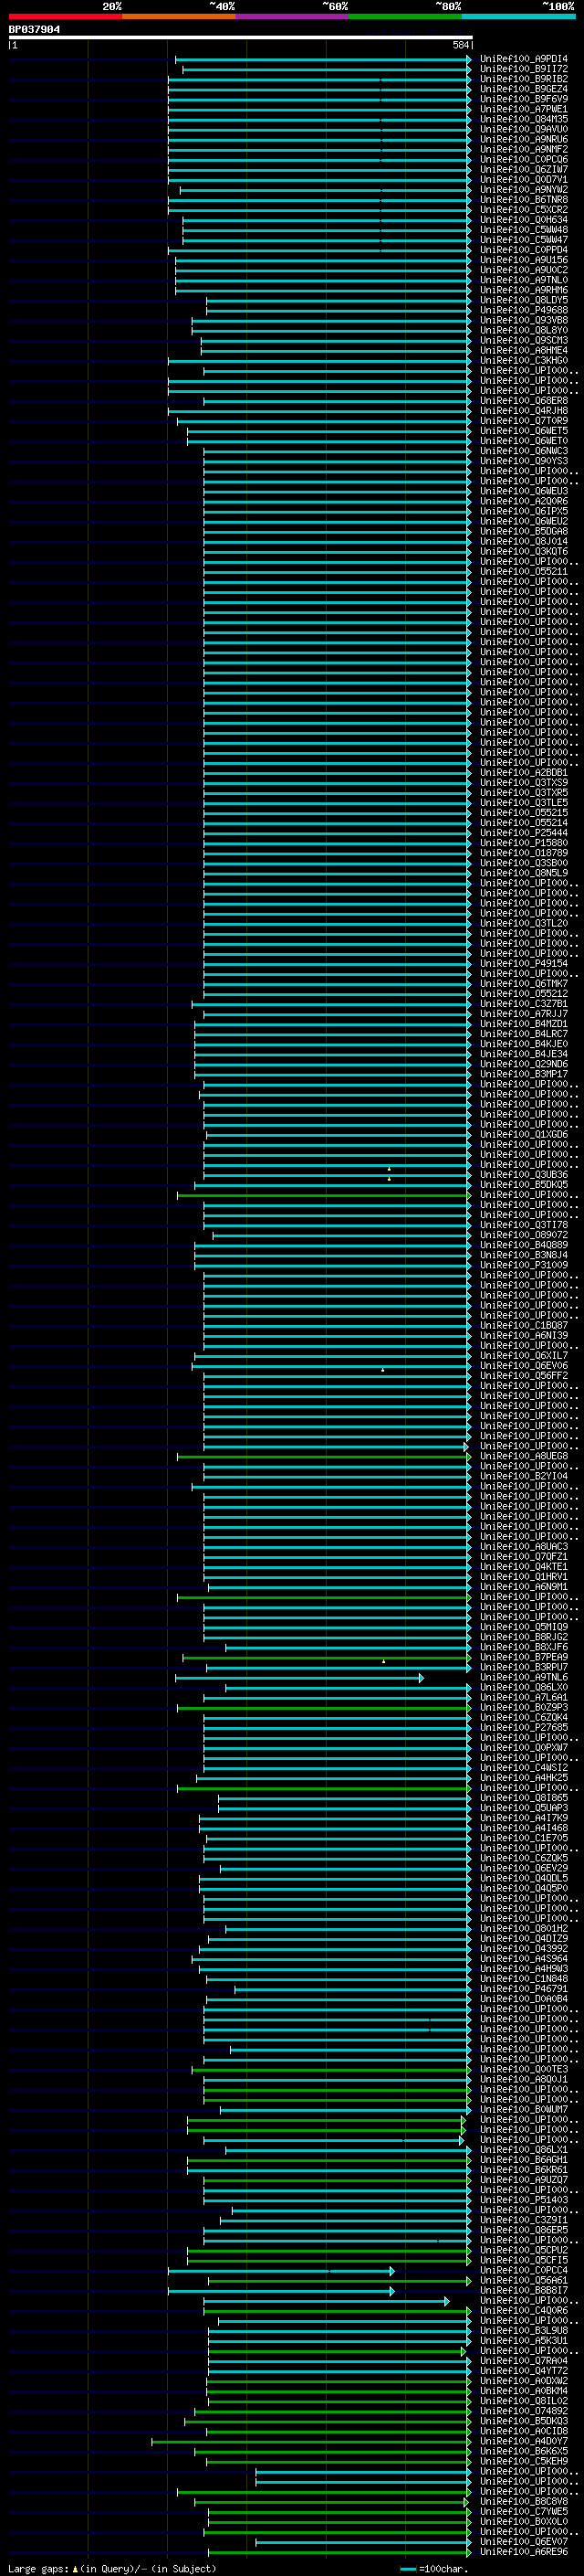Select the query name BP037904
The image size is (584, 2576).
pyautogui.click(x=34, y=30)
